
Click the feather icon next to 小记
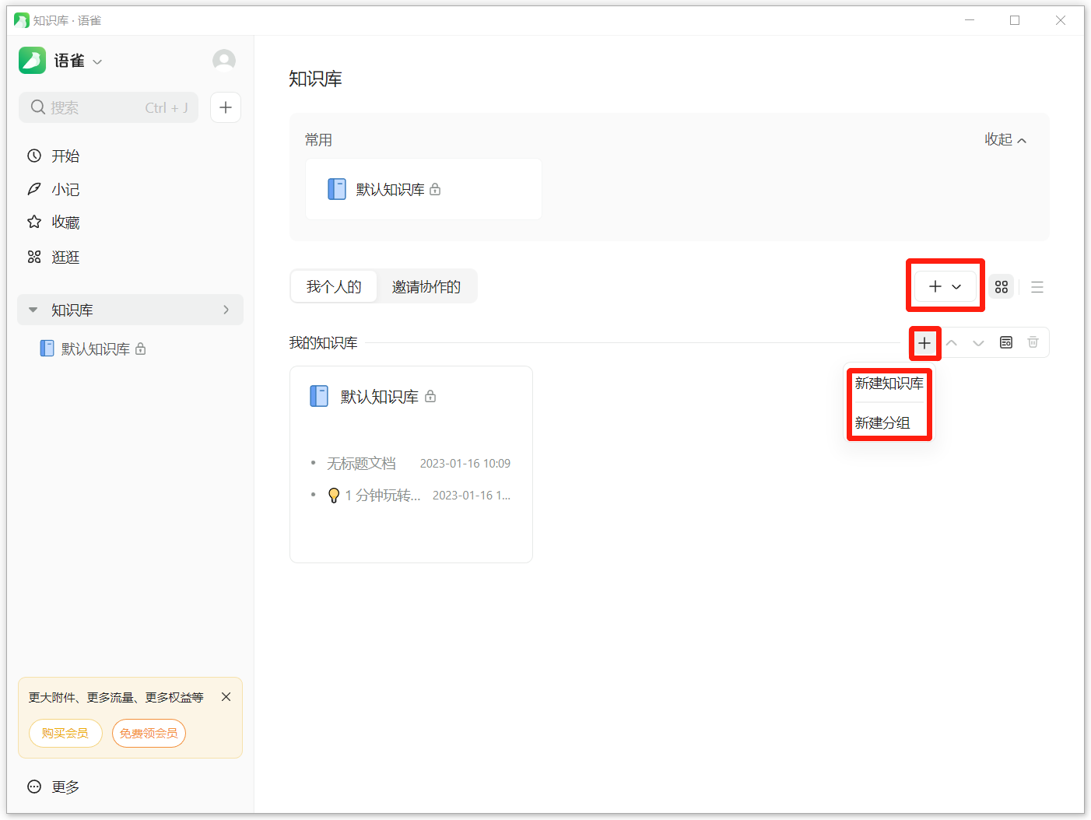pyautogui.click(x=34, y=189)
